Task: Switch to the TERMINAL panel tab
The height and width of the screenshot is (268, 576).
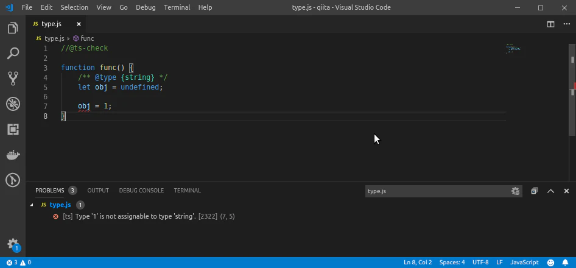Action: [x=188, y=191]
